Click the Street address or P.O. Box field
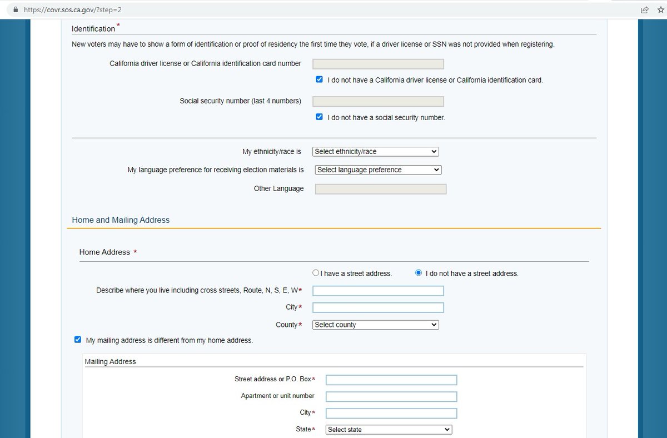The image size is (667, 438). pos(391,380)
